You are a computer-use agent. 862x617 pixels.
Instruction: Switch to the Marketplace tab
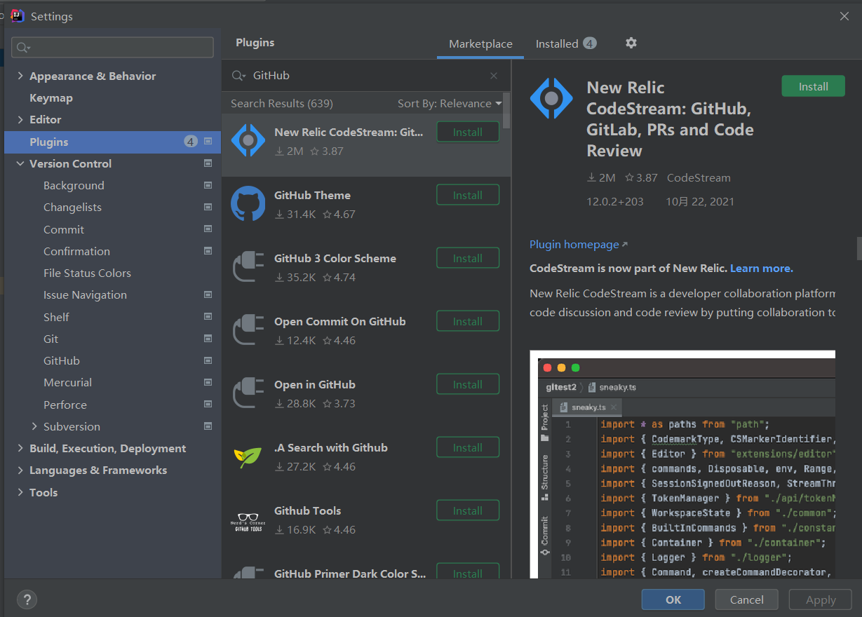click(x=480, y=43)
